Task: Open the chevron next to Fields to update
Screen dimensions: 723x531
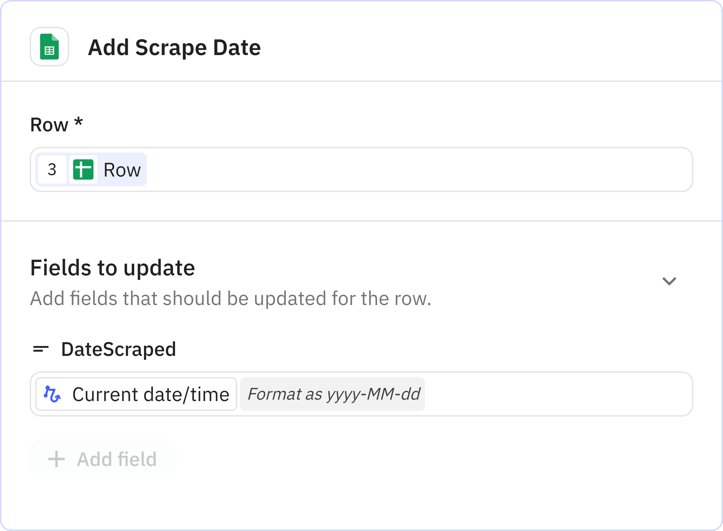Action: (x=669, y=281)
